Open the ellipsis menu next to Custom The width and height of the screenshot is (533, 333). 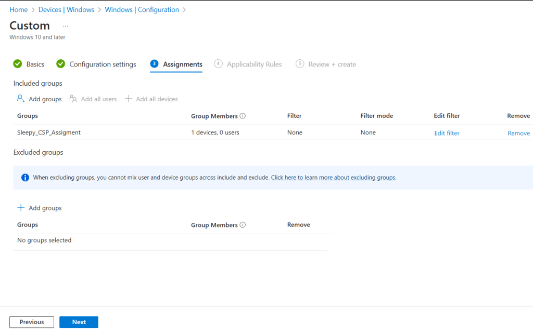(65, 26)
